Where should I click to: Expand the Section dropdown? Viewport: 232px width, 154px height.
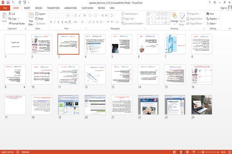tap(41, 24)
